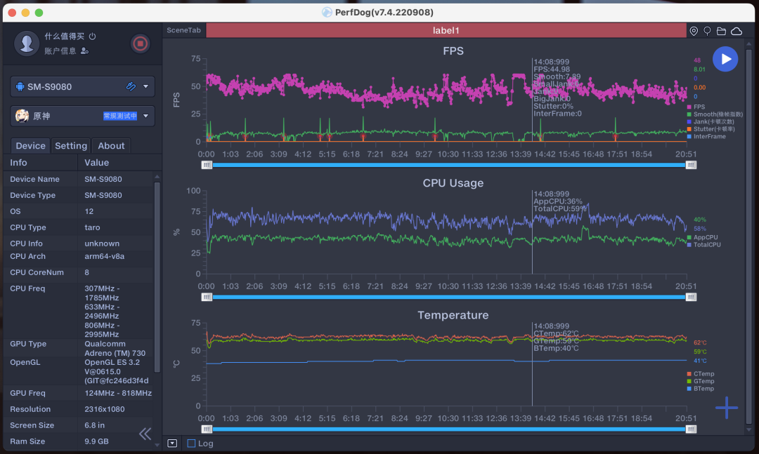Toggle the Stutter legend entry
Image resolution: width=759 pixels, height=454 pixels.
(711, 129)
